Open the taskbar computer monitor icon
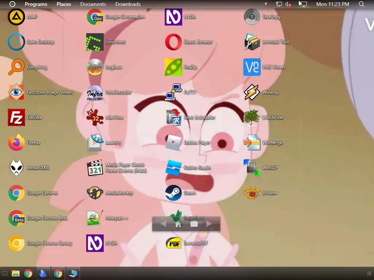This screenshot has height=280, width=374. click(73, 273)
